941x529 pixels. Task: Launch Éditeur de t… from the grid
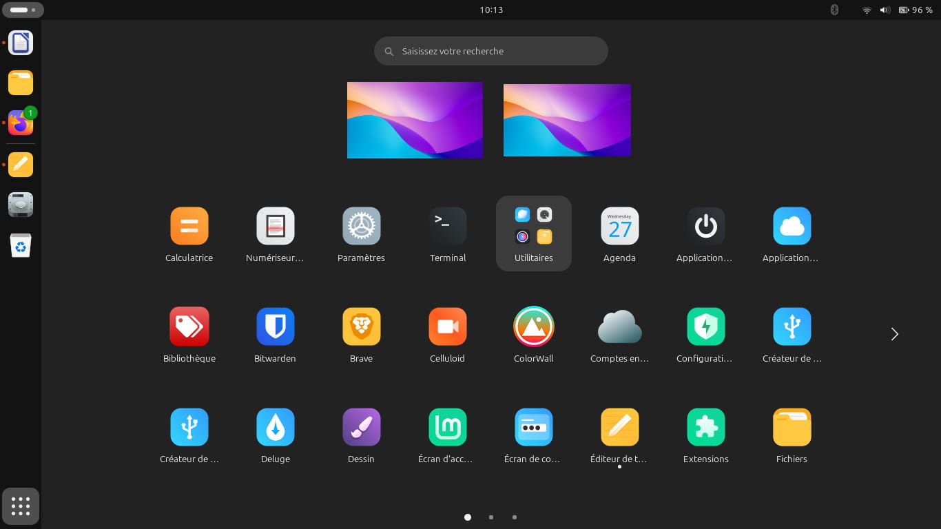click(x=620, y=435)
